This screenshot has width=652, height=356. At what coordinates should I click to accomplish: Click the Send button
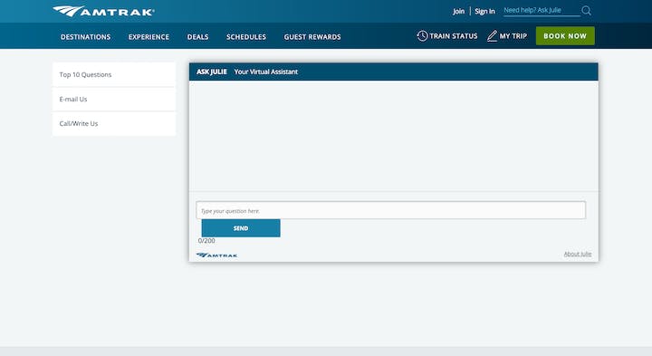pos(241,228)
